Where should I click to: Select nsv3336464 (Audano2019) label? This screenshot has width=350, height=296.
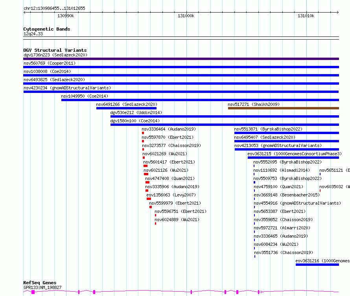point(169,129)
